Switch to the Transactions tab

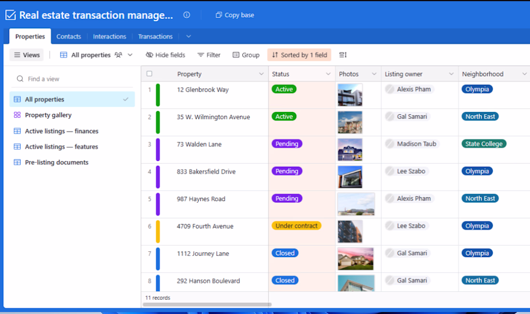tap(156, 37)
